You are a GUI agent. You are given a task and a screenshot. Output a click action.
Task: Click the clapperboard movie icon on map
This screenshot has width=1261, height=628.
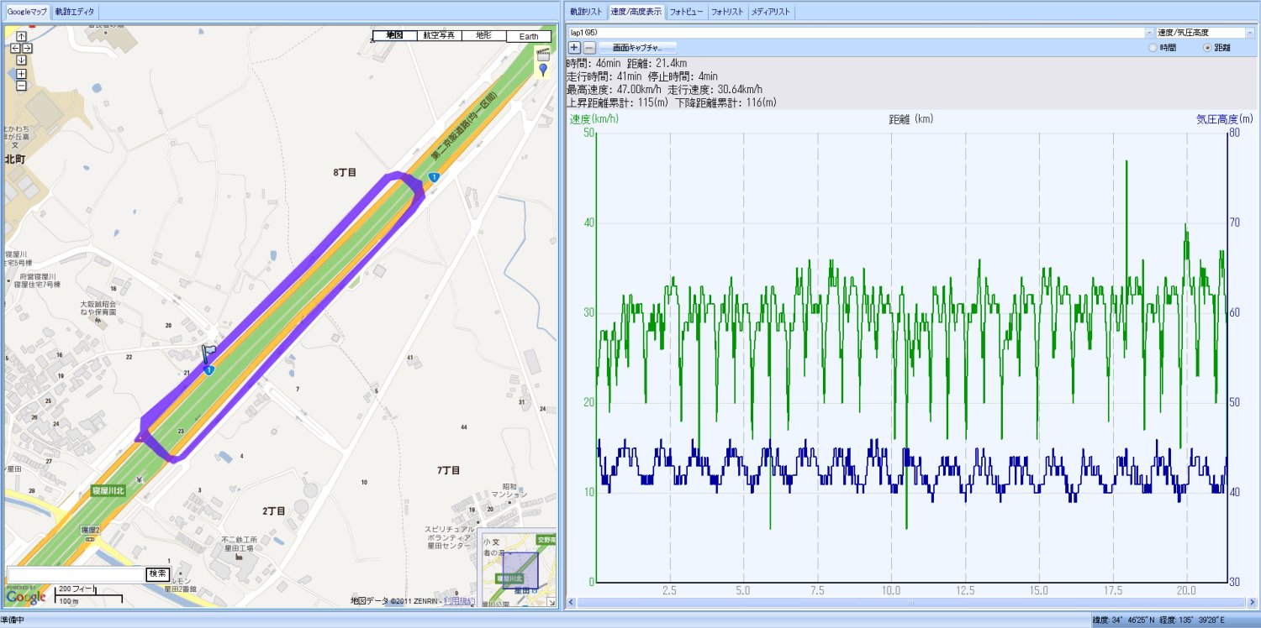pyautogui.click(x=543, y=53)
